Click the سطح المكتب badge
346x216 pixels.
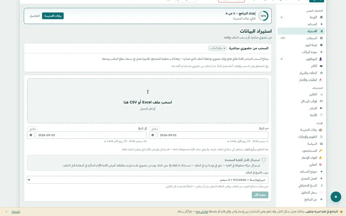click(x=217, y=48)
